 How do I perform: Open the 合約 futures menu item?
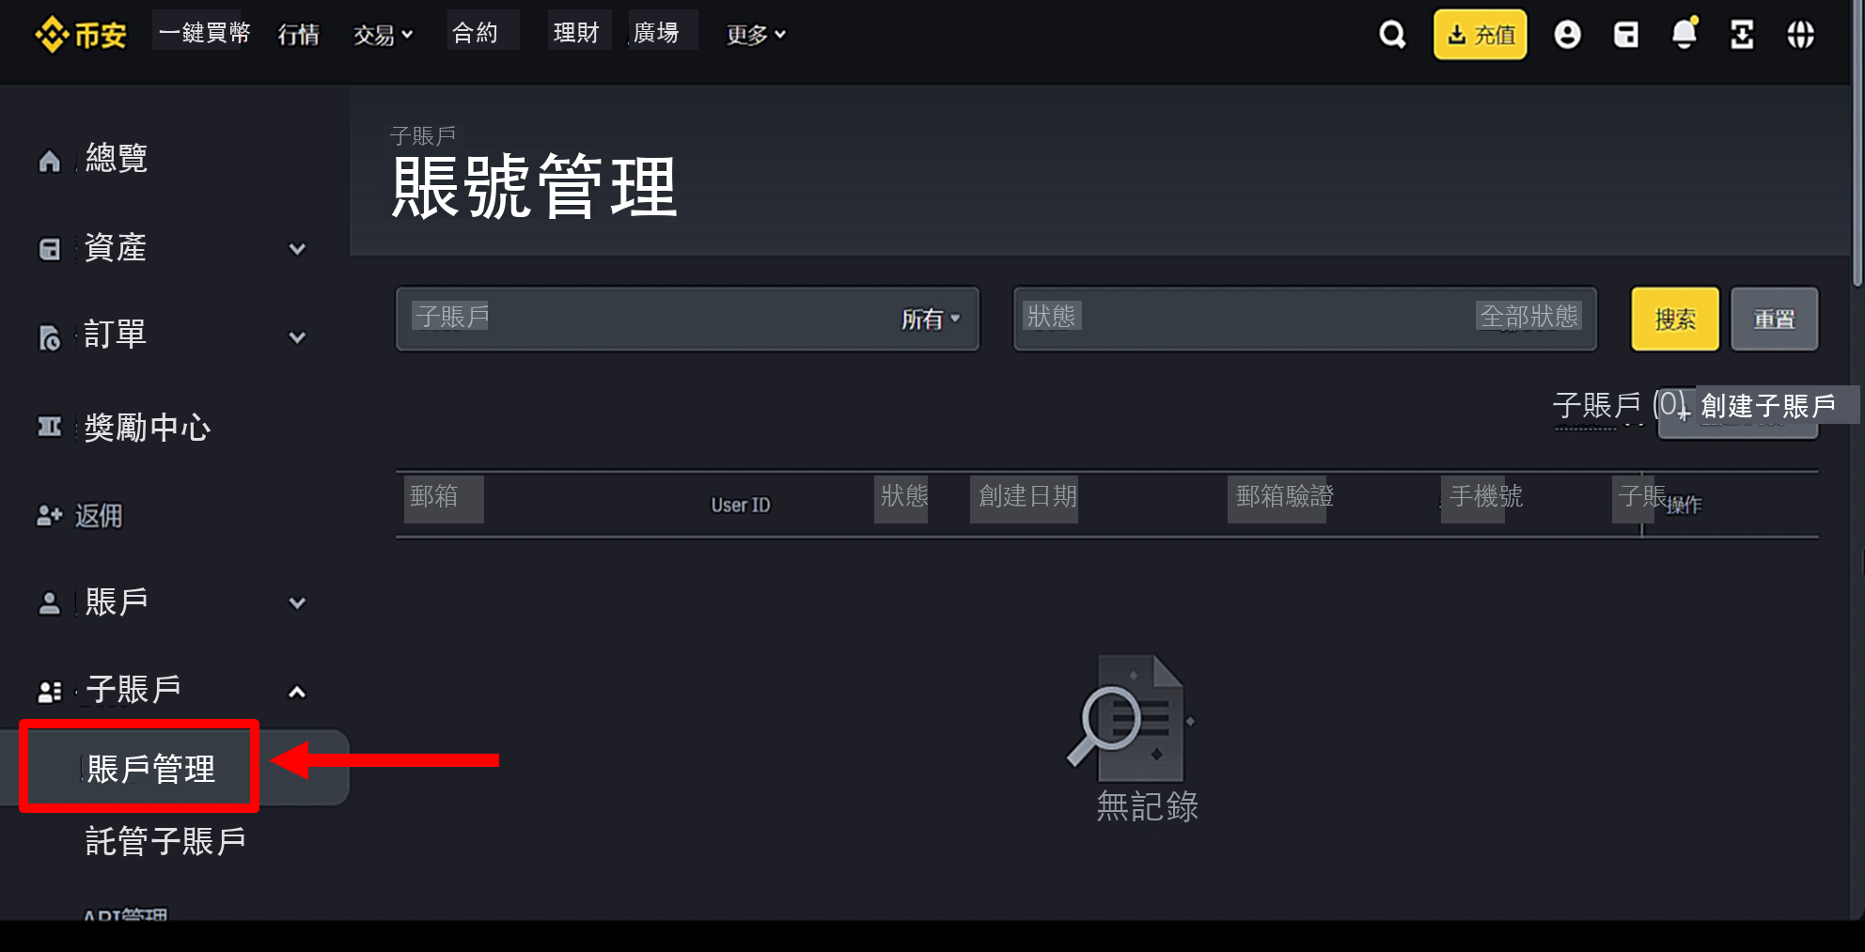(x=476, y=33)
